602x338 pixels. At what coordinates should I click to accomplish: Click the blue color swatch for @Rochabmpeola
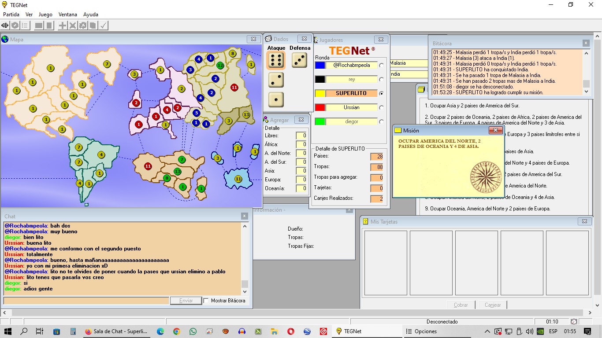point(320,65)
